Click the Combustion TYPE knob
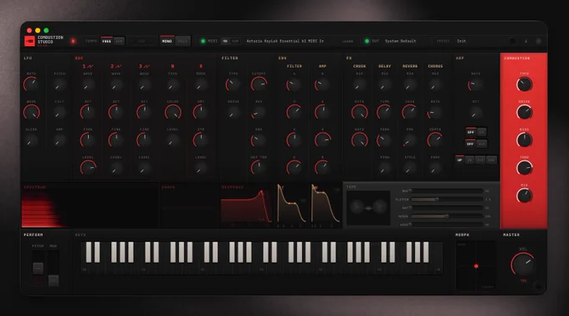 click(x=524, y=84)
